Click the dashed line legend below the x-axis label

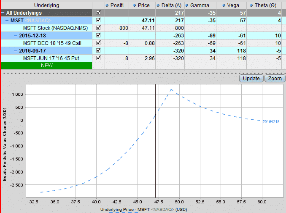[123, 212]
